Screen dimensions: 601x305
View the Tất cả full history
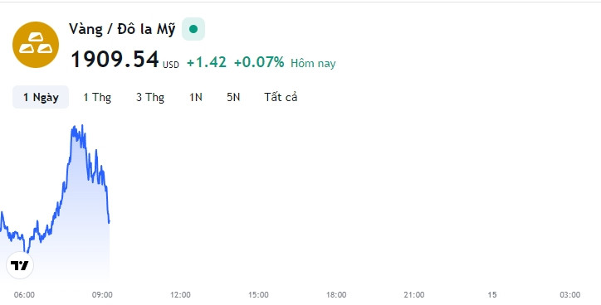pyautogui.click(x=281, y=97)
